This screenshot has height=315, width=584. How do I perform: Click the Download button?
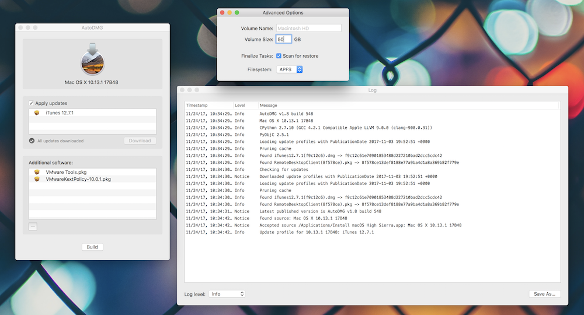click(140, 141)
